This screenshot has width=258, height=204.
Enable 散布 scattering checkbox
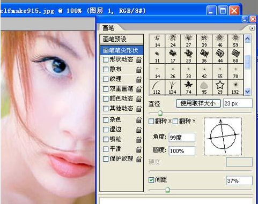point(106,69)
